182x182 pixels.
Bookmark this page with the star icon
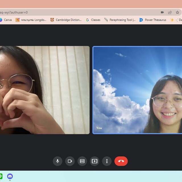[x=177, y=13]
